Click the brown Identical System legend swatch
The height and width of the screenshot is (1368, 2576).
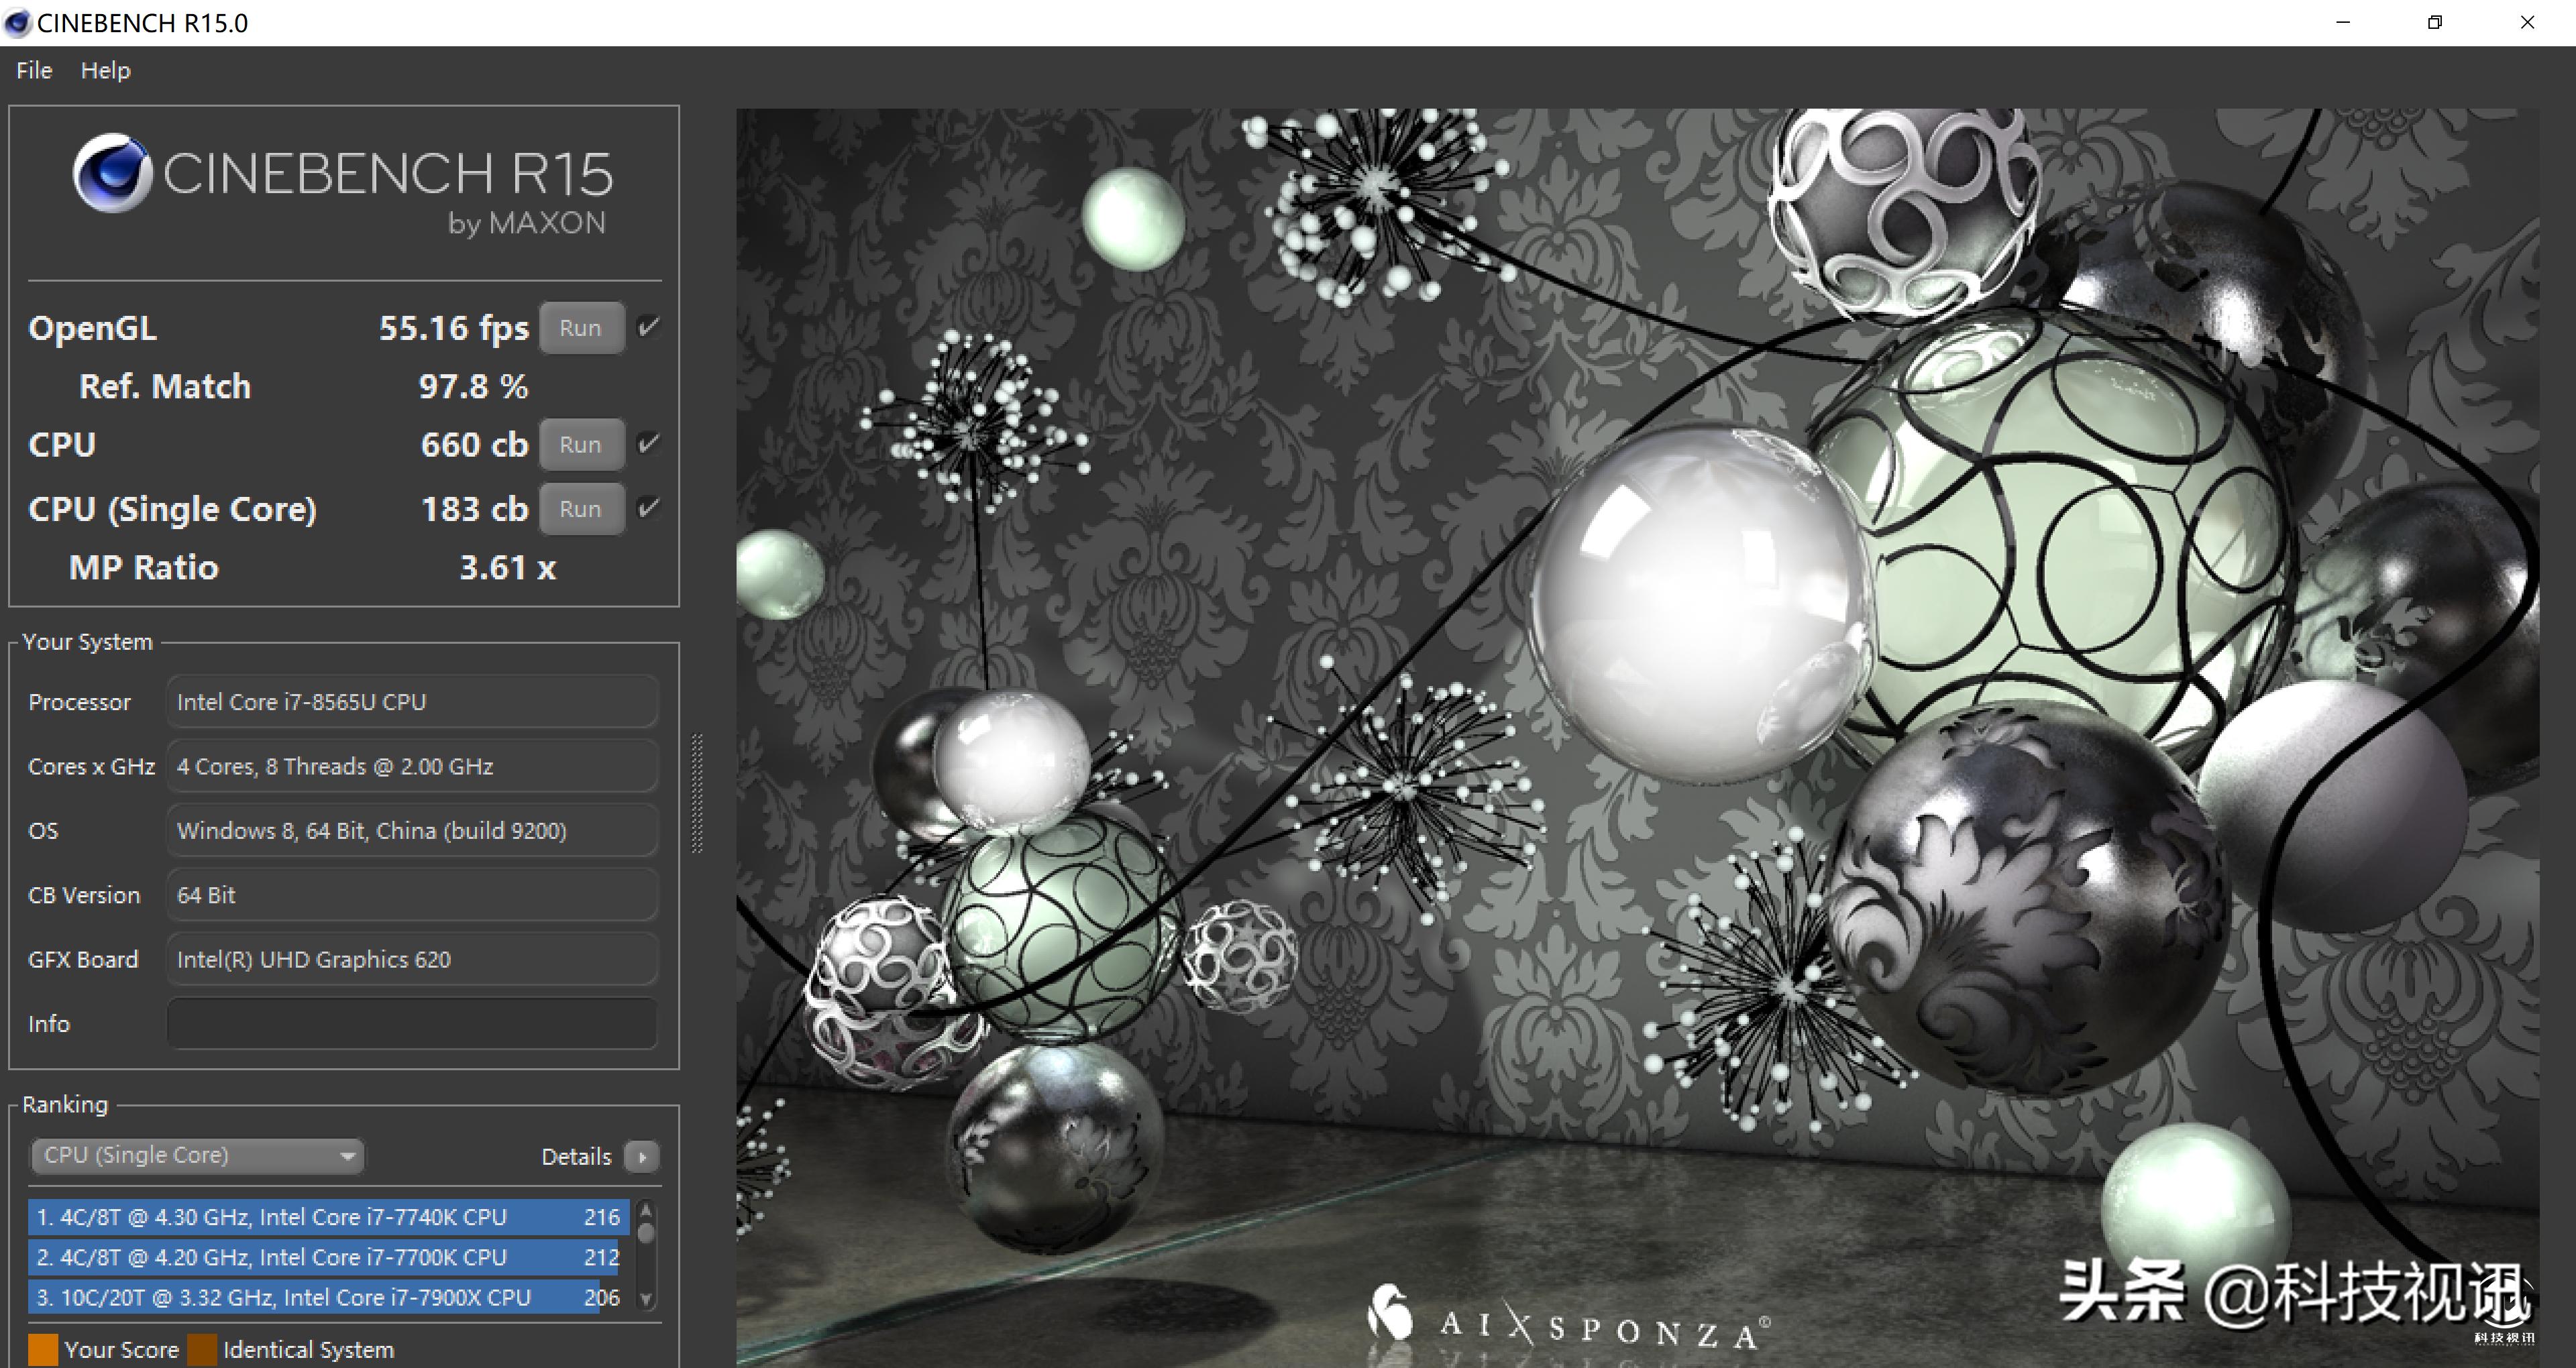tap(202, 1350)
